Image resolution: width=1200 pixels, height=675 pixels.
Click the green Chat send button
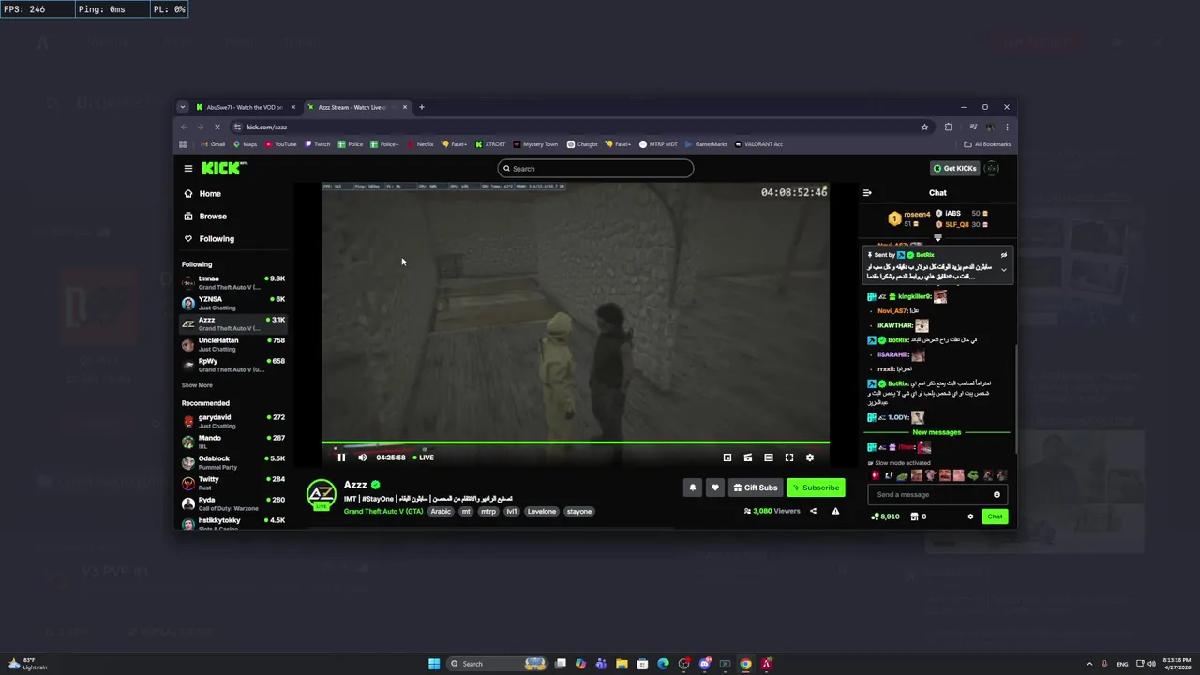[995, 517]
